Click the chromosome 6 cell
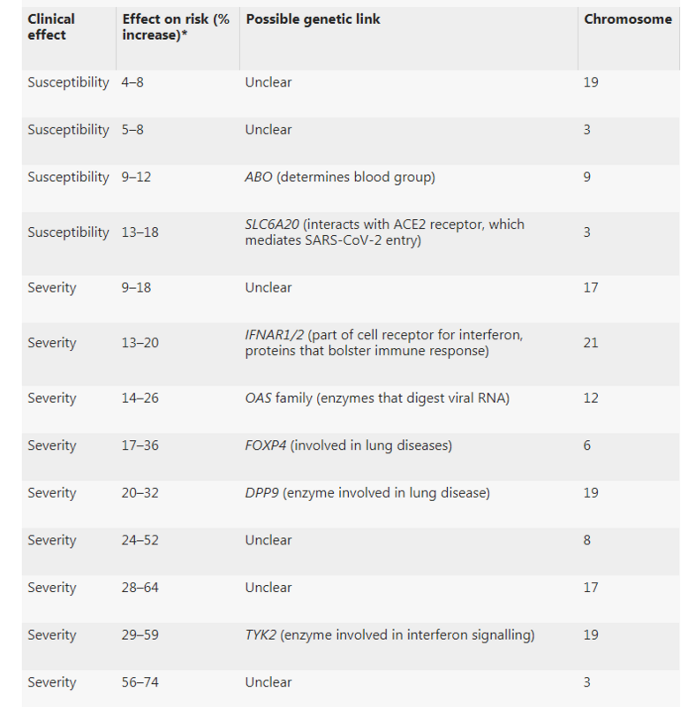 point(587,445)
